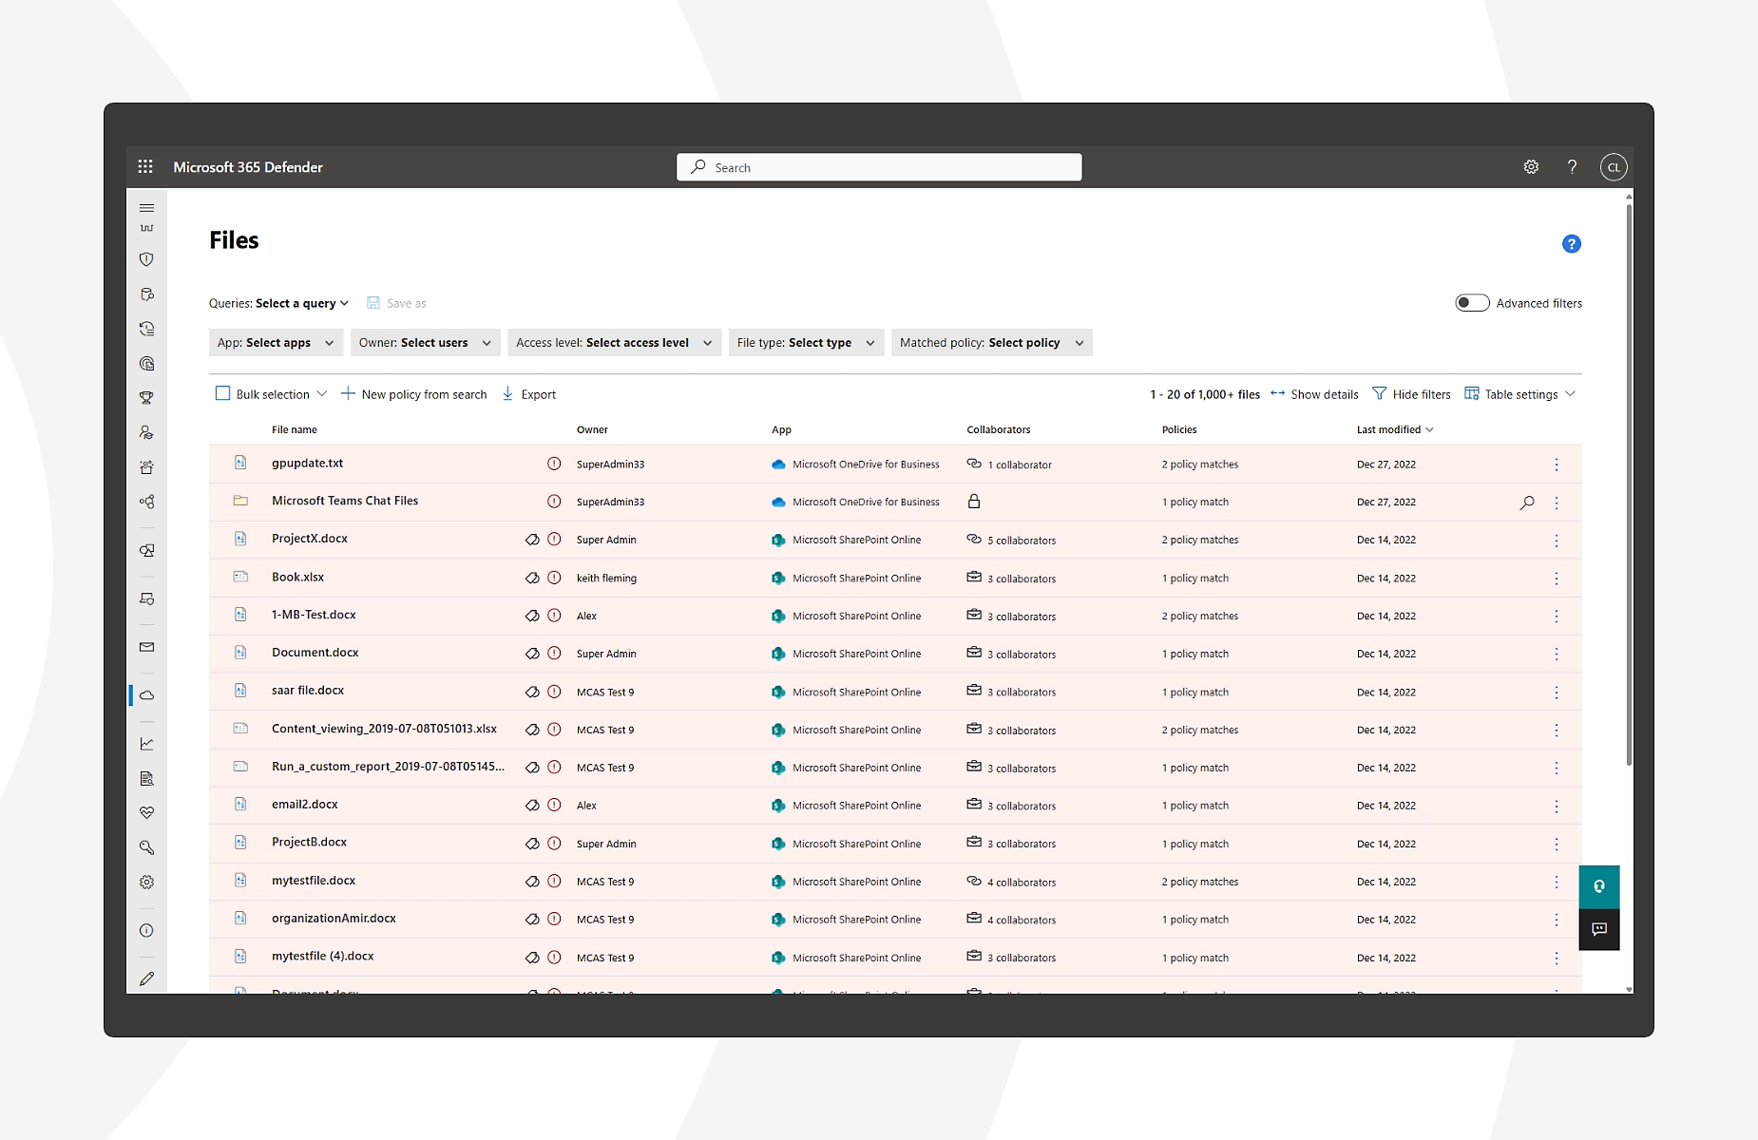Toggle Advanced filters switch
Image resolution: width=1758 pixels, height=1140 pixels.
(x=1471, y=303)
